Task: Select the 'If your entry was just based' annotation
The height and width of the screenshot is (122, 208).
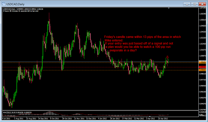Action: tap(139, 44)
